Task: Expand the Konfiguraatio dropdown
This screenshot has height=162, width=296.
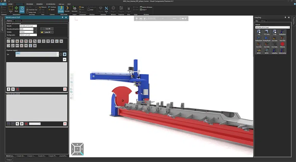Action: 28,35
